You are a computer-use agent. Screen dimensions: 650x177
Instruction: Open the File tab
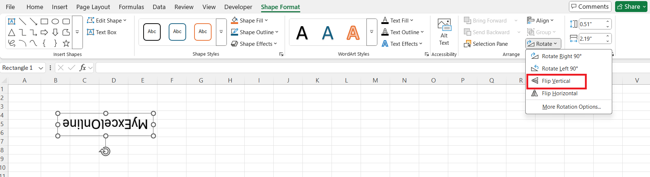(11, 7)
